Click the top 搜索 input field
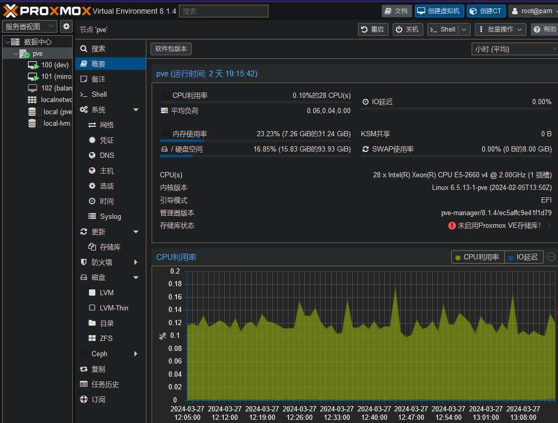This screenshot has height=423, width=558. (223, 11)
